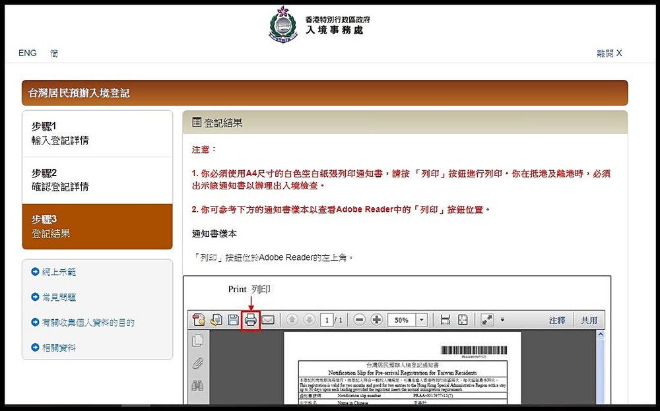Toggle full screen read mode icon
This screenshot has width=660, height=411.
pos(487,320)
